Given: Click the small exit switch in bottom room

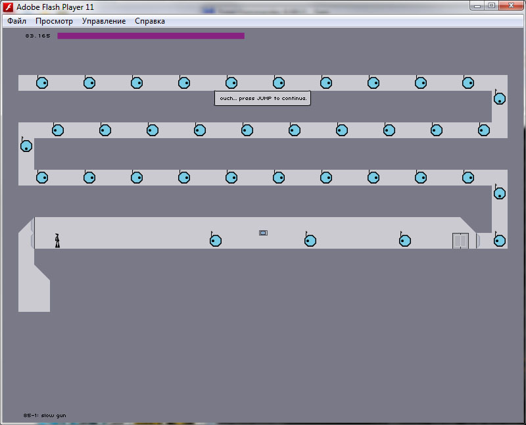Looking at the screenshot, I should click(263, 233).
